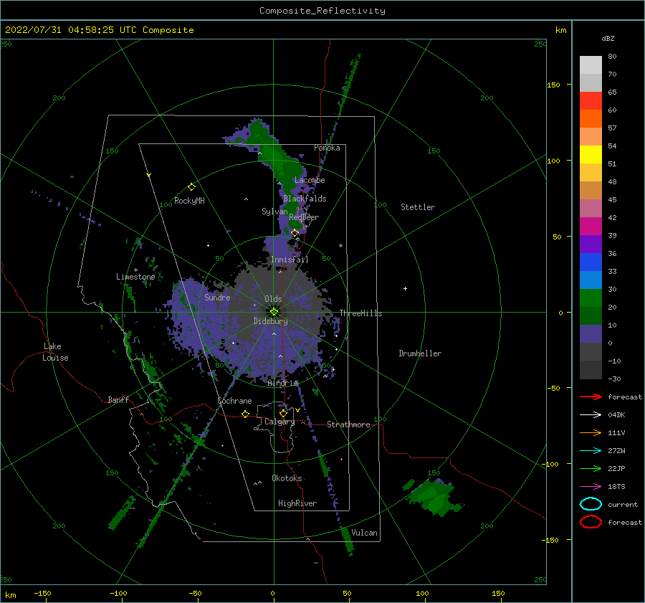Click the Olds city label

pyautogui.click(x=273, y=299)
